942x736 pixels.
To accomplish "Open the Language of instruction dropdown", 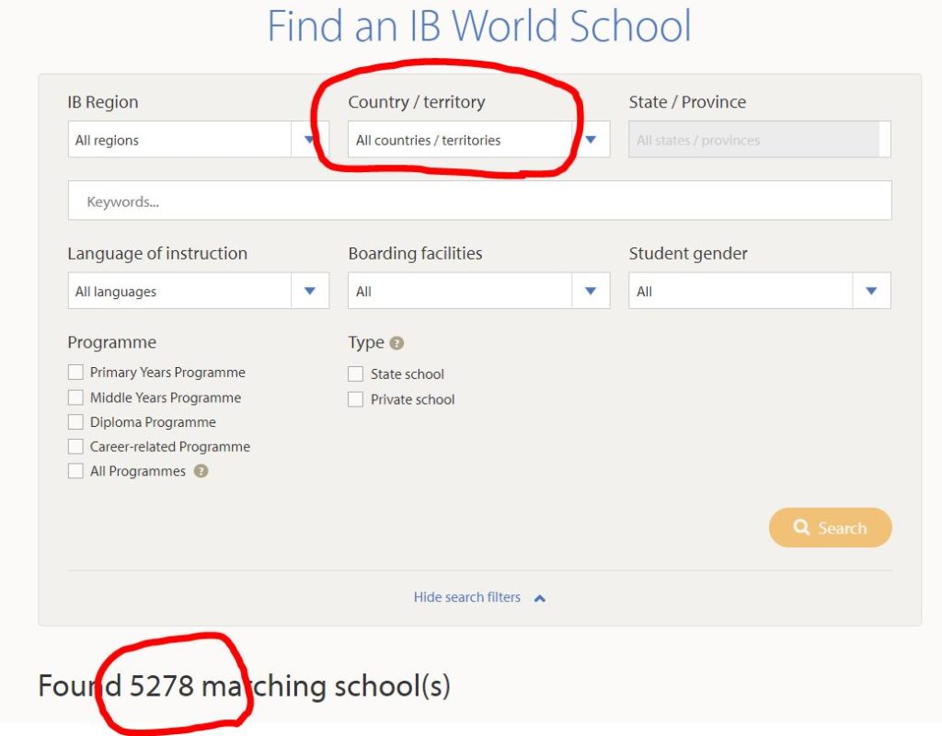I will pyautogui.click(x=198, y=291).
